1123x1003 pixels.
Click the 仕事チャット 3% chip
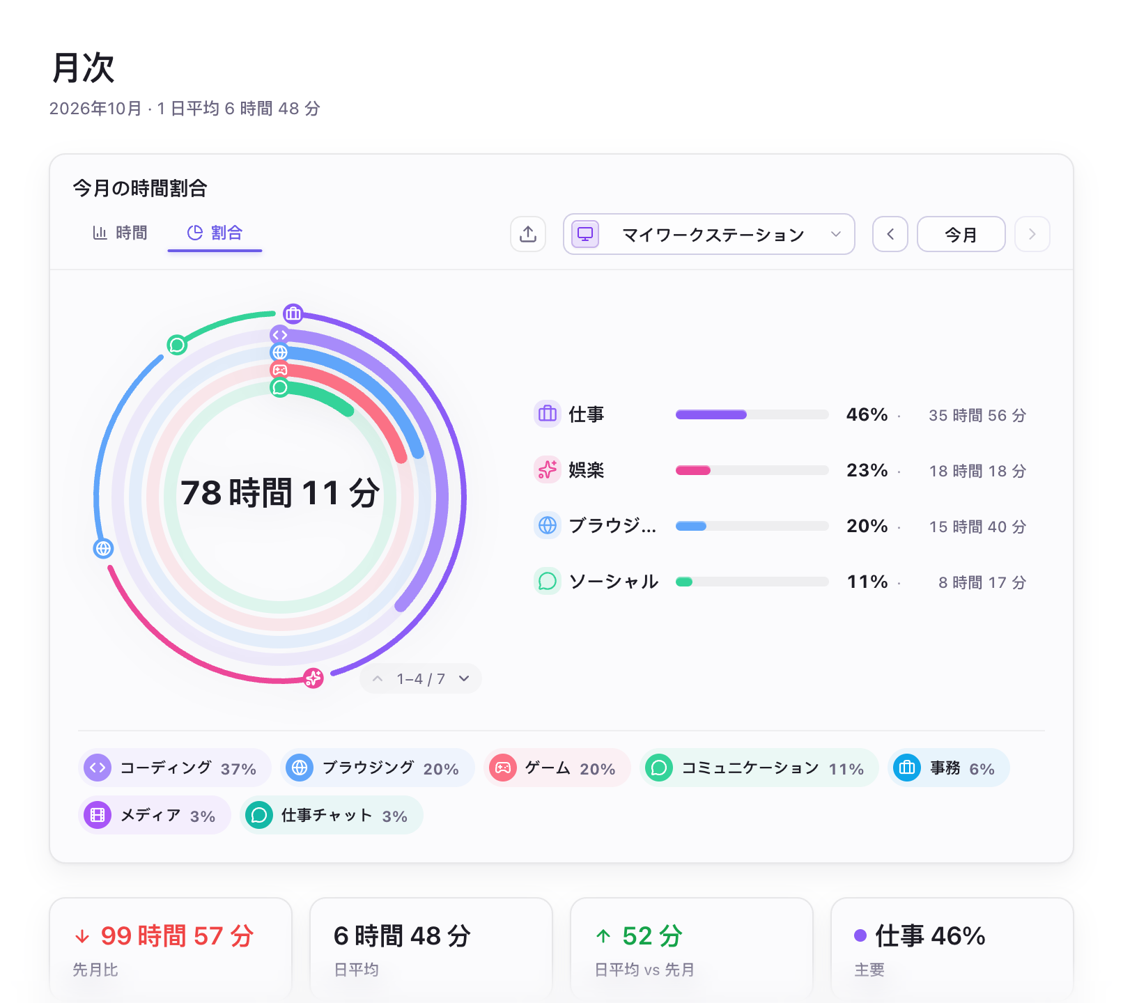(x=332, y=815)
